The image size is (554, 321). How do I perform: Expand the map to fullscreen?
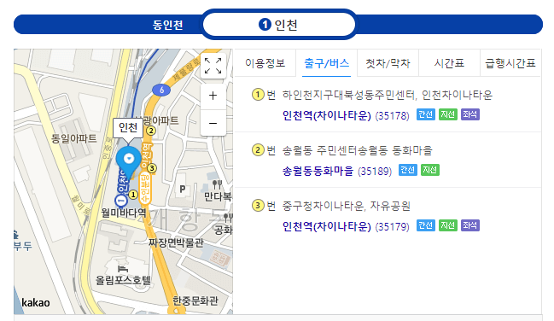point(213,66)
